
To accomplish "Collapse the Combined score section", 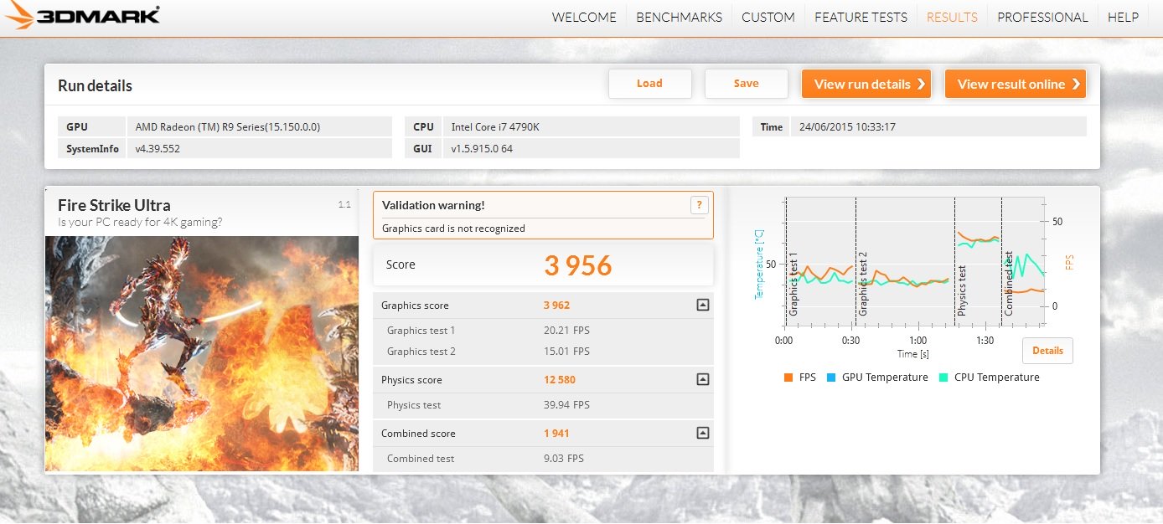I will pos(703,434).
